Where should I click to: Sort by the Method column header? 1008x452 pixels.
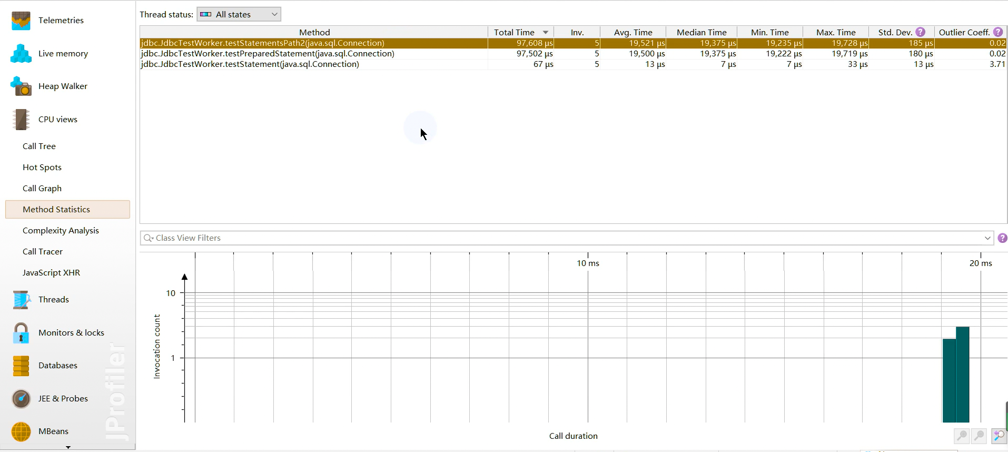tap(314, 32)
